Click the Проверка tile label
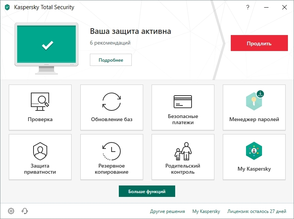294x219 pixels. click(x=40, y=120)
